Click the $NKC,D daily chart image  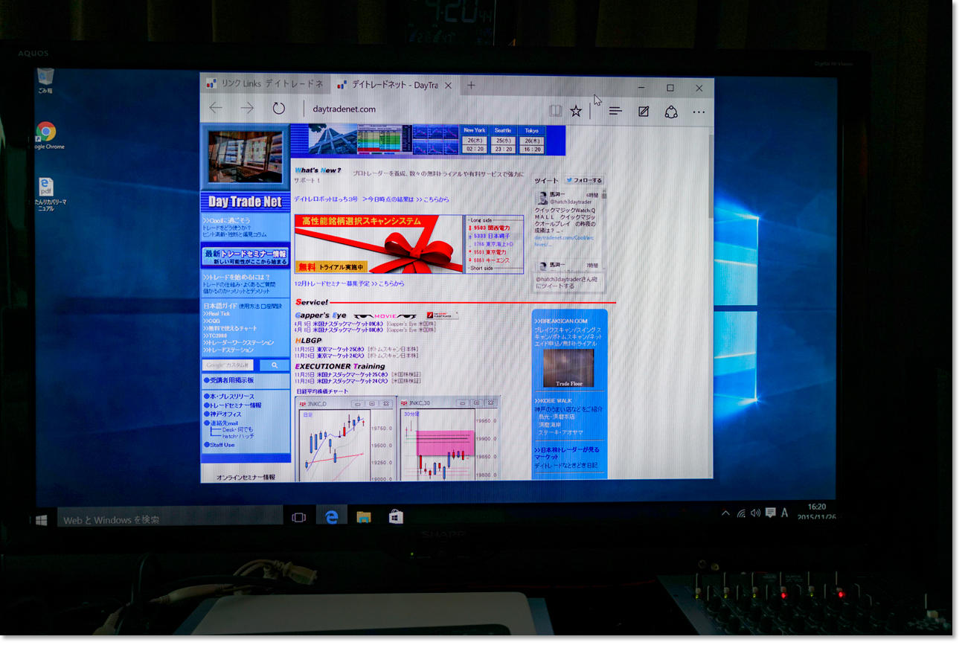point(345,439)
